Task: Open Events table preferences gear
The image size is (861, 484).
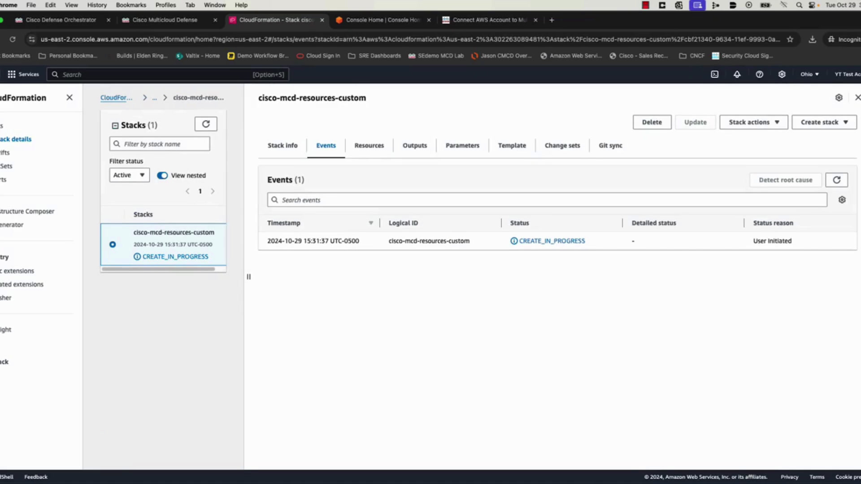Action: (842, 200)
